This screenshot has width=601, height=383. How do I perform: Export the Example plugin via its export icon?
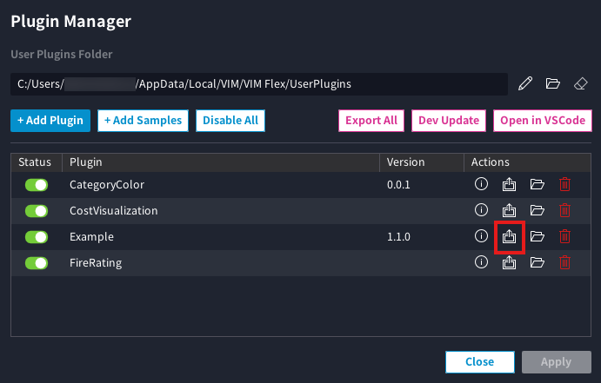tap(510, 236)
